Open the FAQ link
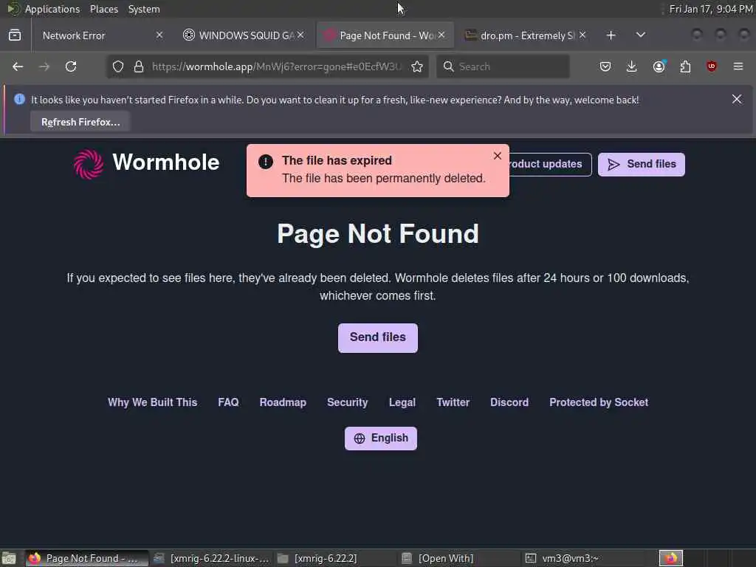This screenshot has height=567, width=756. coord(228,402)
